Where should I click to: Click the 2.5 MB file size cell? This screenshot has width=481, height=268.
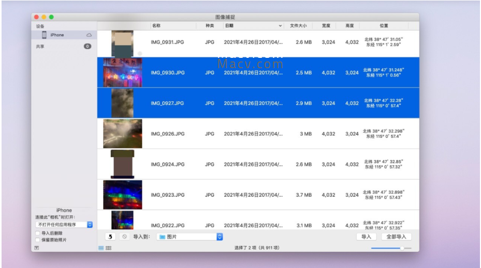(304, 73)
